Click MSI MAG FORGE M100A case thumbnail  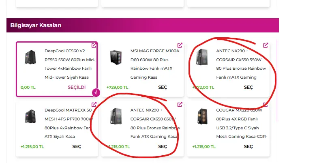point(116,58)
